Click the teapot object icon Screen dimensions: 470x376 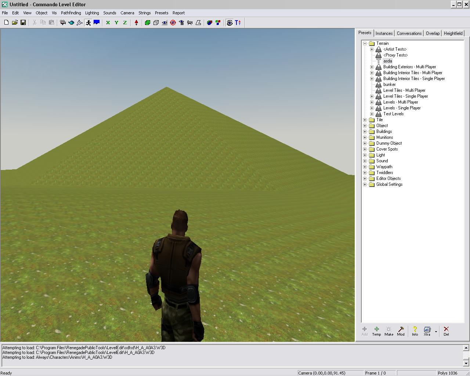click(71, 23)
